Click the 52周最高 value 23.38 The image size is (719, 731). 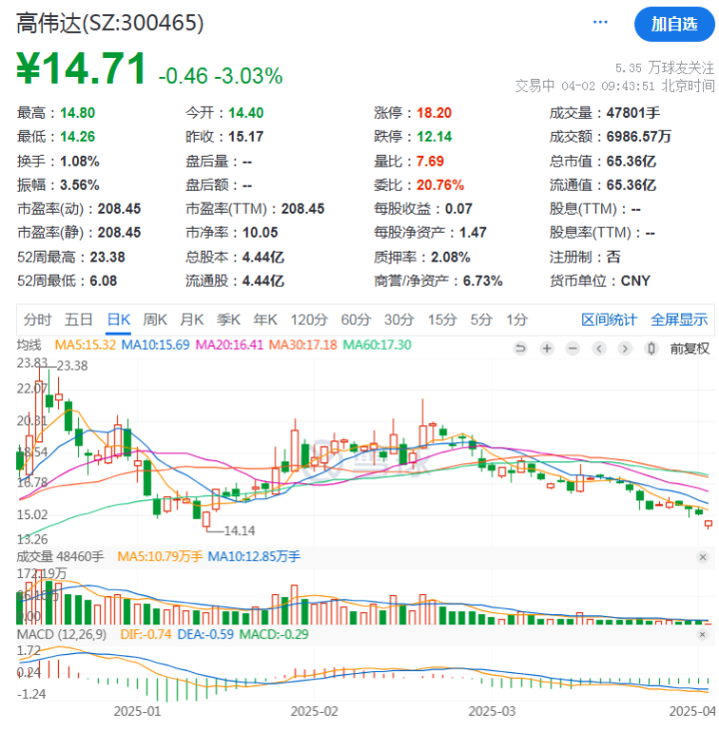tap(107, 257)
